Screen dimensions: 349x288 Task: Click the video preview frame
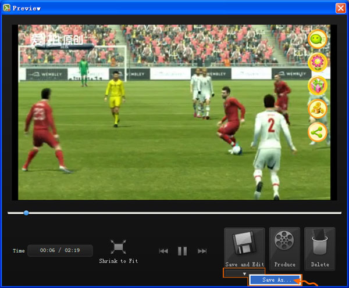click(174, 112)
